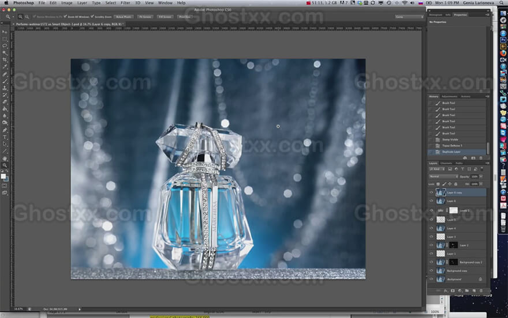Select the Clone Stamp tool

click(5, 88)
